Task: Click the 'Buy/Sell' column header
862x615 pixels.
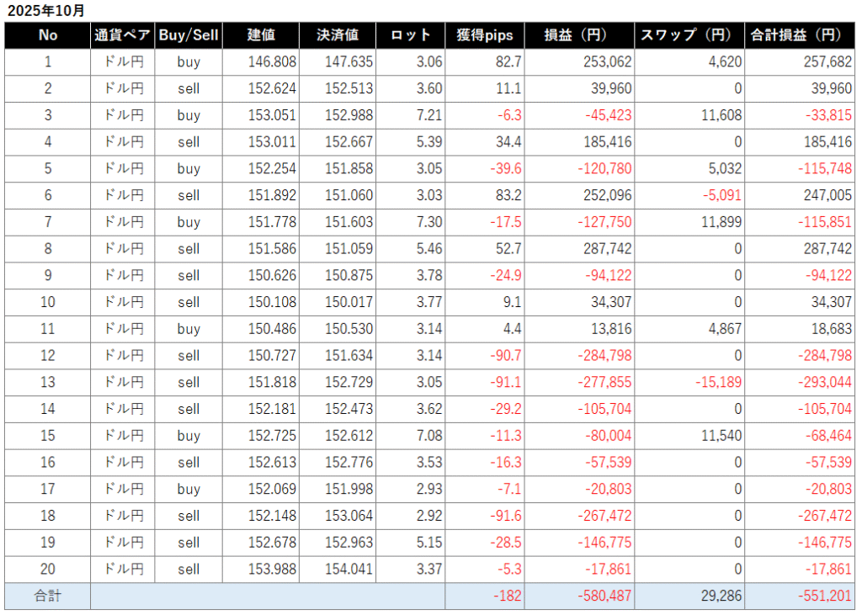Action: pyautogui.click(x=189, y=35)
